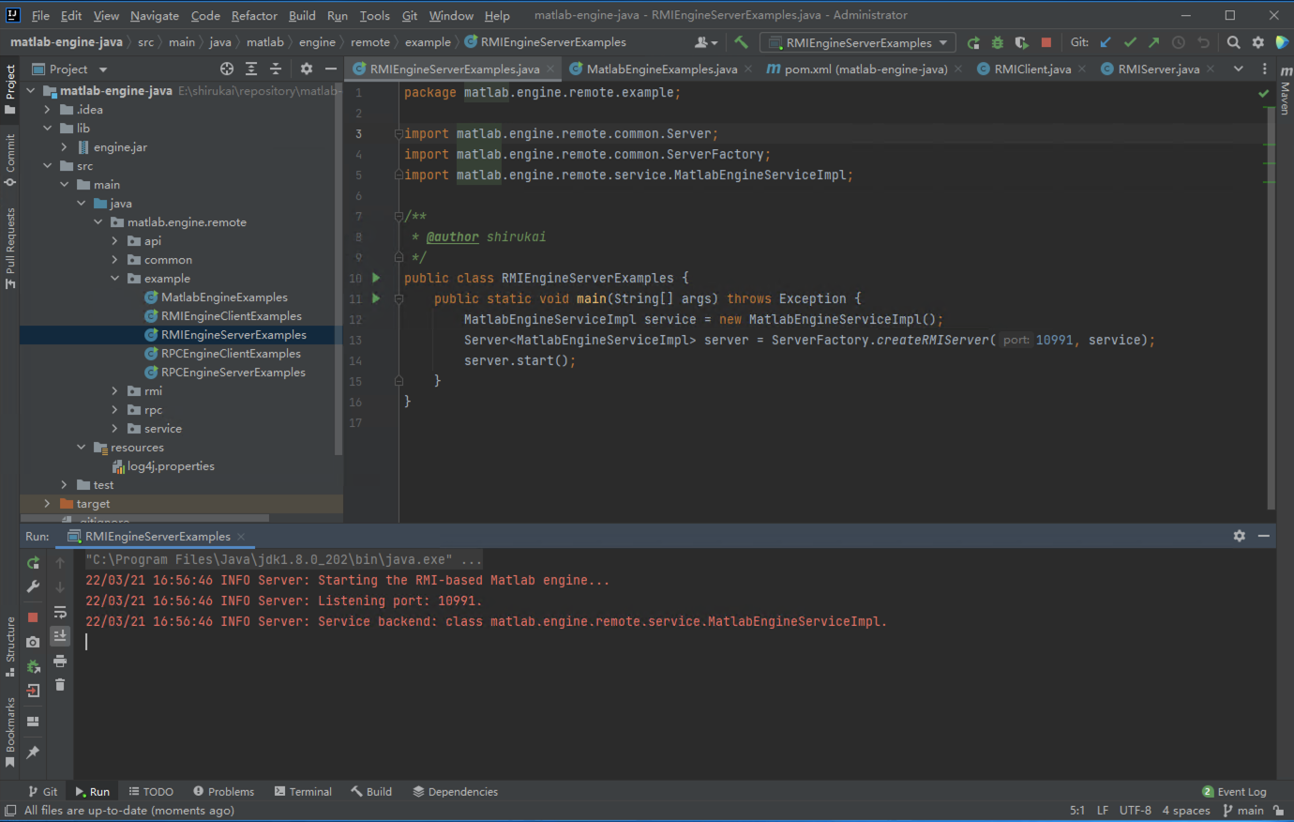Expand the api package

click(x=114, y=241)
